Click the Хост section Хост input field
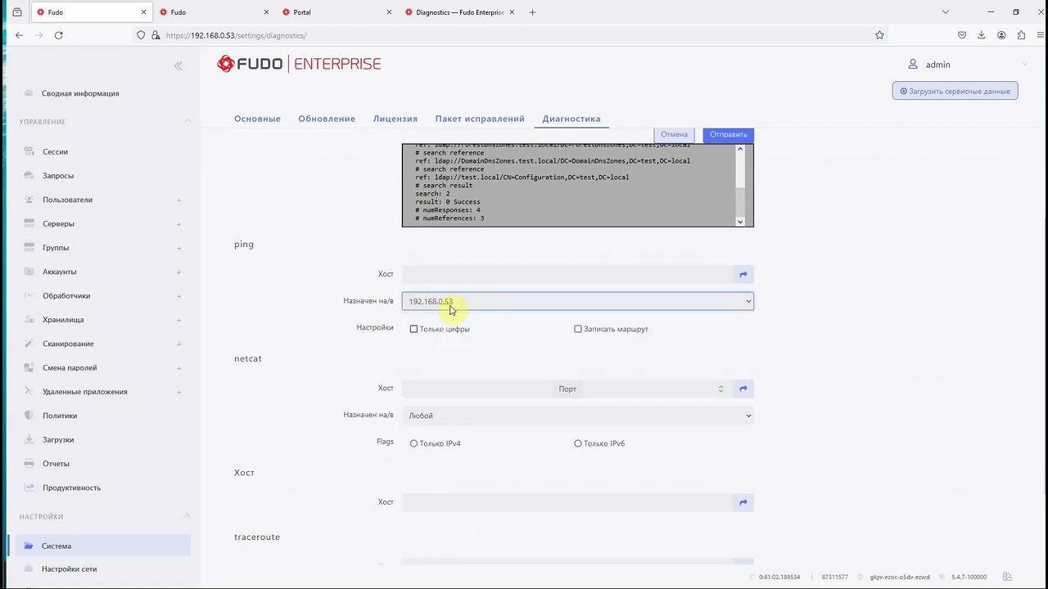Image resolution: width=1048 pixels, height=589 pixels. (568, 503)
